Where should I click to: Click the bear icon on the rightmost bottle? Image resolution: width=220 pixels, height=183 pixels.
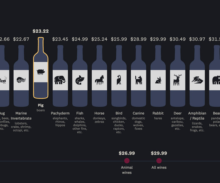click(216, 80)
